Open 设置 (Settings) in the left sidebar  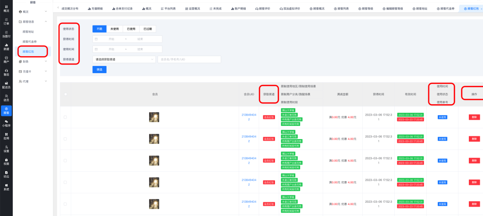coord(6,149)
